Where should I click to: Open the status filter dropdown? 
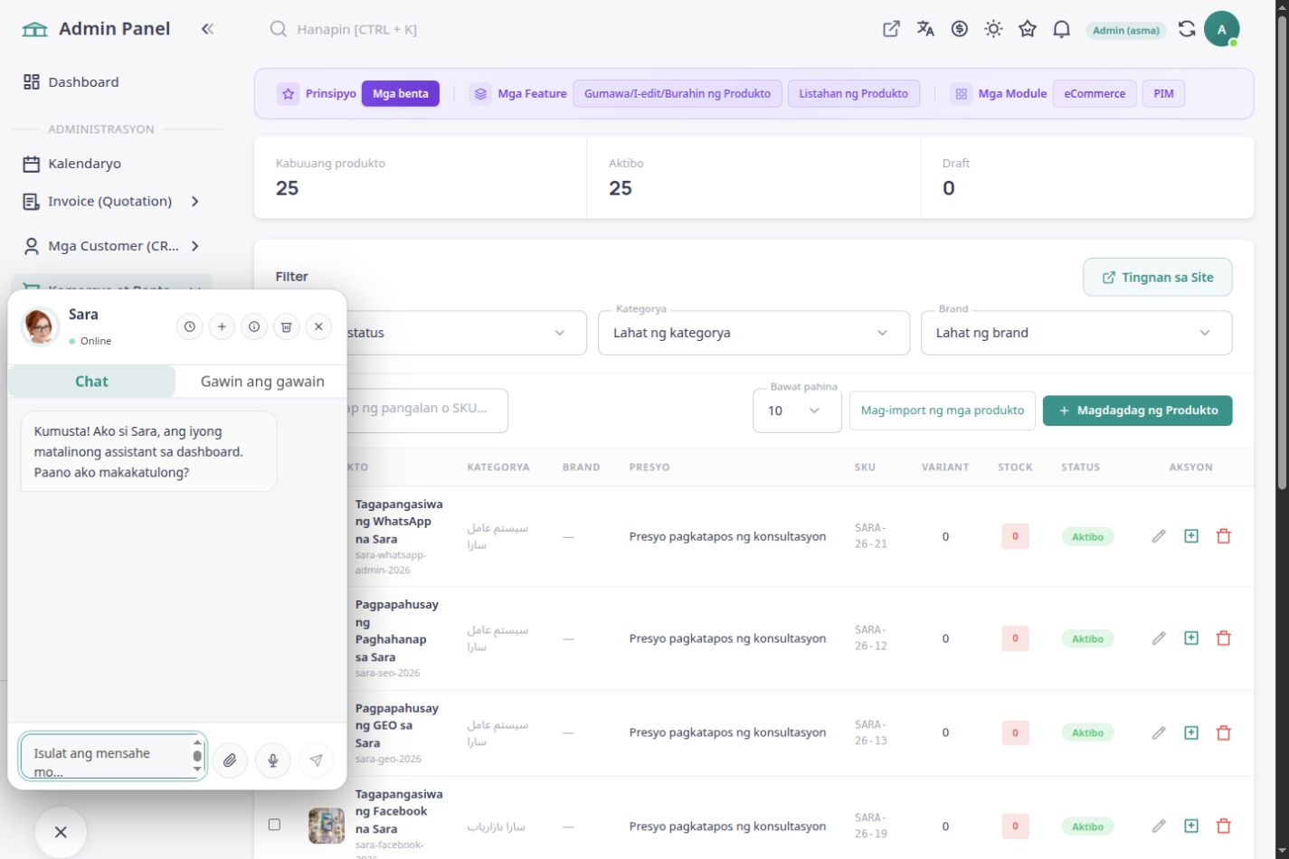(x=465, y=333)
